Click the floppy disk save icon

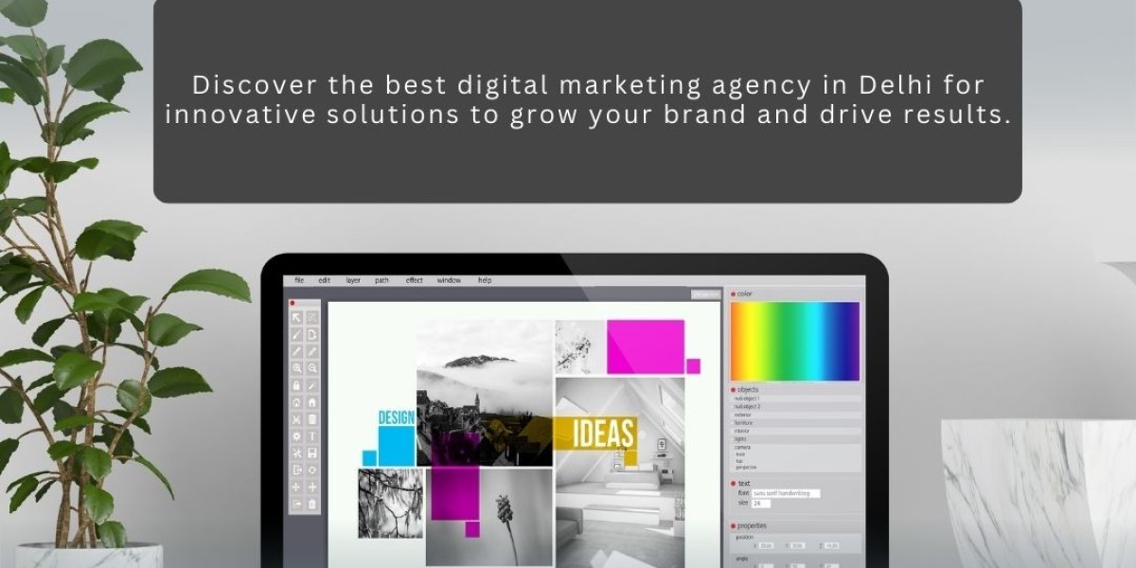pyautogui.click(x=311, y=453)
